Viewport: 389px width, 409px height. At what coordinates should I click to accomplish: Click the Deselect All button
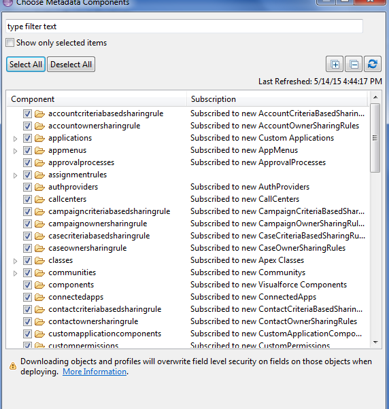[x=71, y=64]
